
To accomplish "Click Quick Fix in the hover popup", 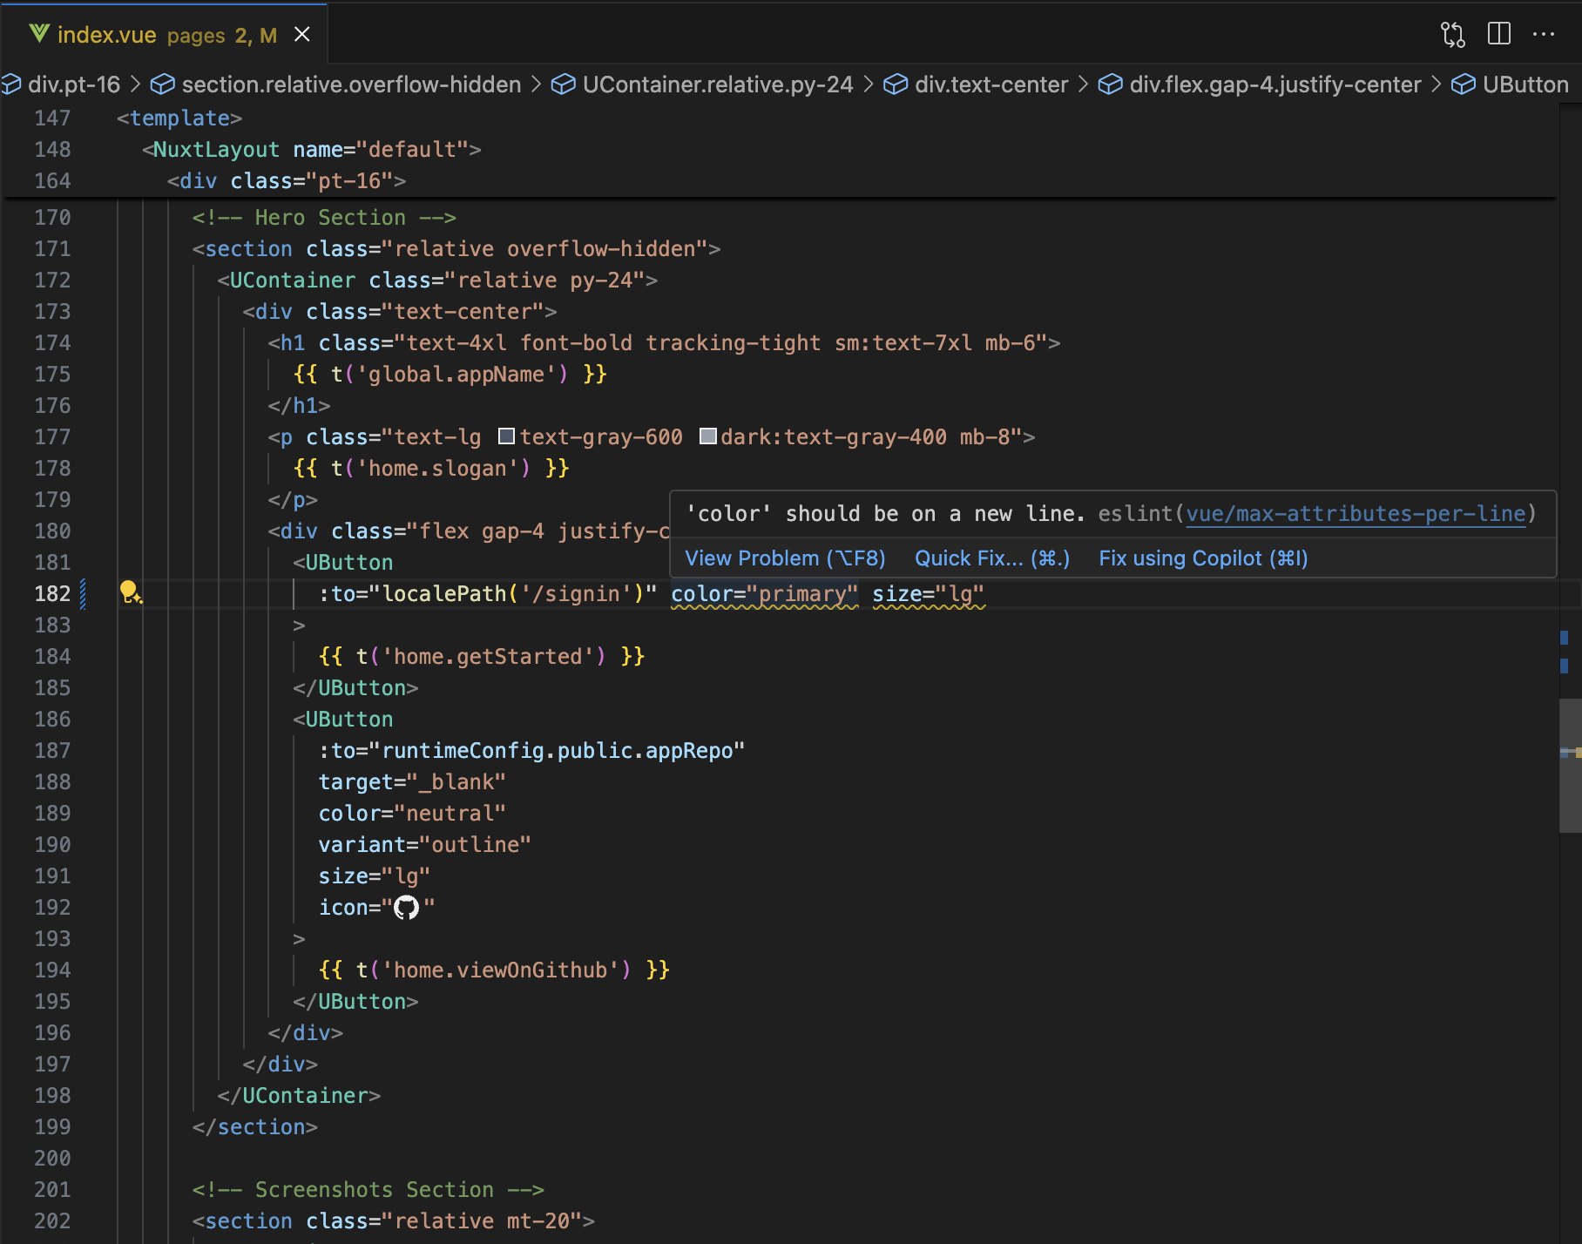I will pos(991,558).
